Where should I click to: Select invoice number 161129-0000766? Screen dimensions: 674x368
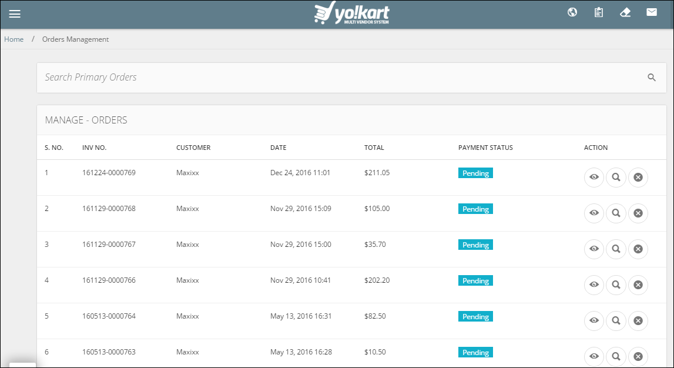(109, 280)
